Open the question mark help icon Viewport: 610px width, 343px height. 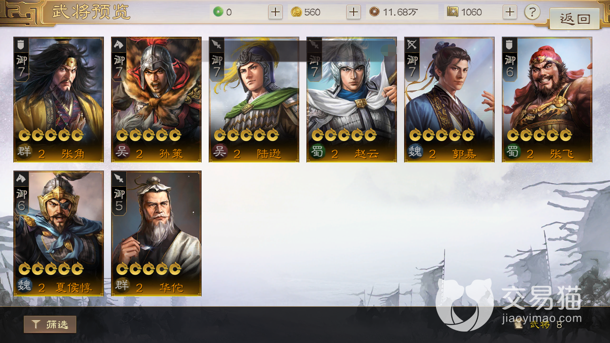tap(532, 12)
